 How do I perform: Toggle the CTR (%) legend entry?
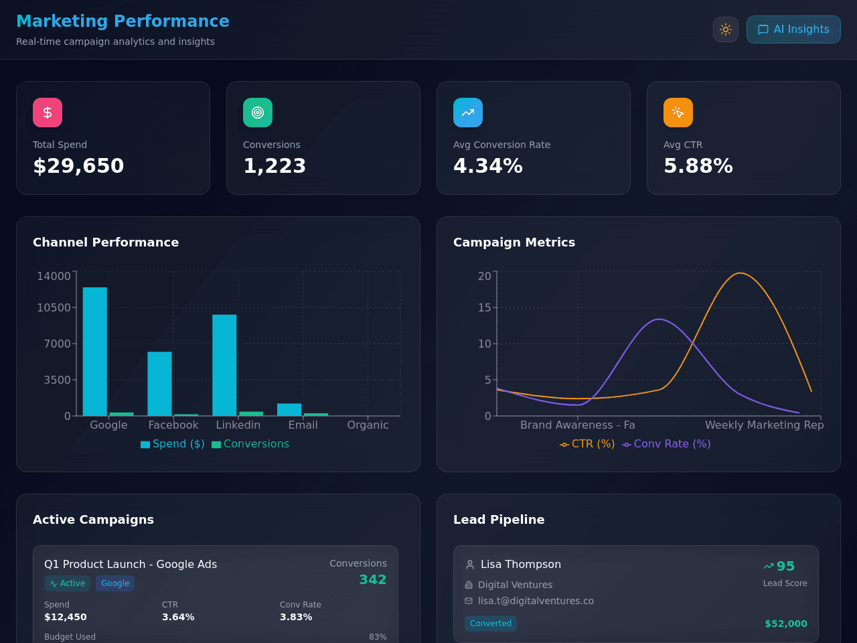[587, 444]
